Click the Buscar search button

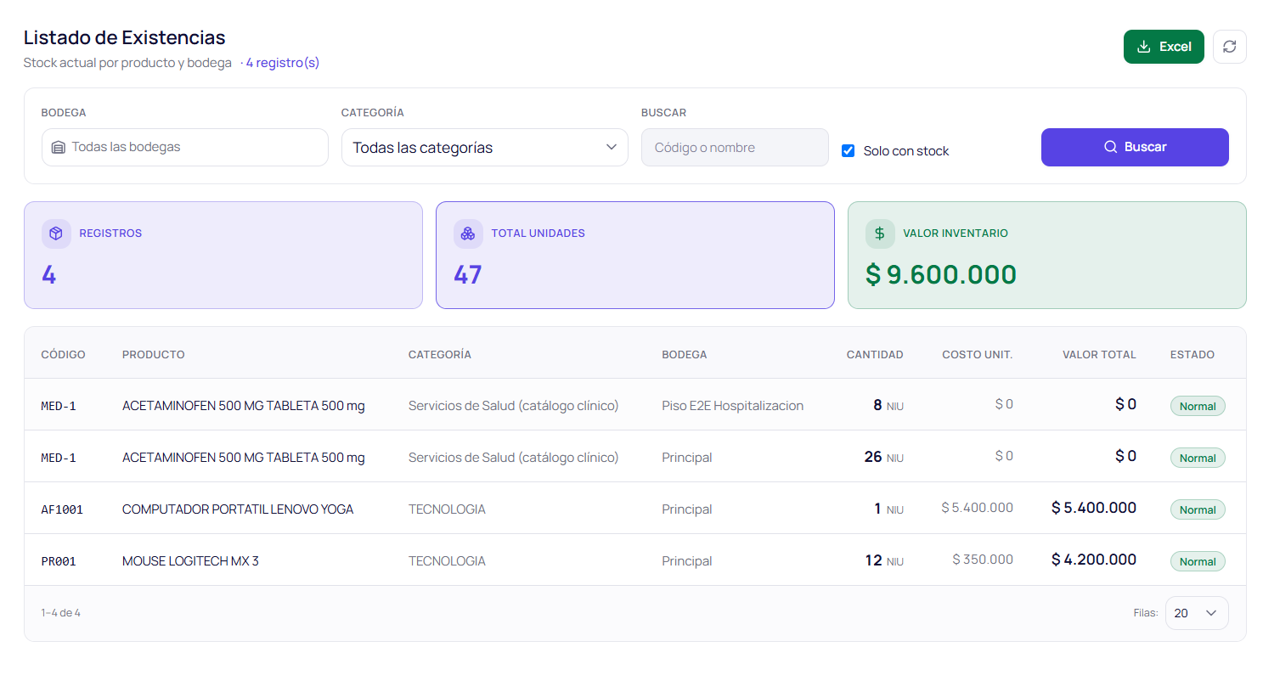(x=1135, y=147)
